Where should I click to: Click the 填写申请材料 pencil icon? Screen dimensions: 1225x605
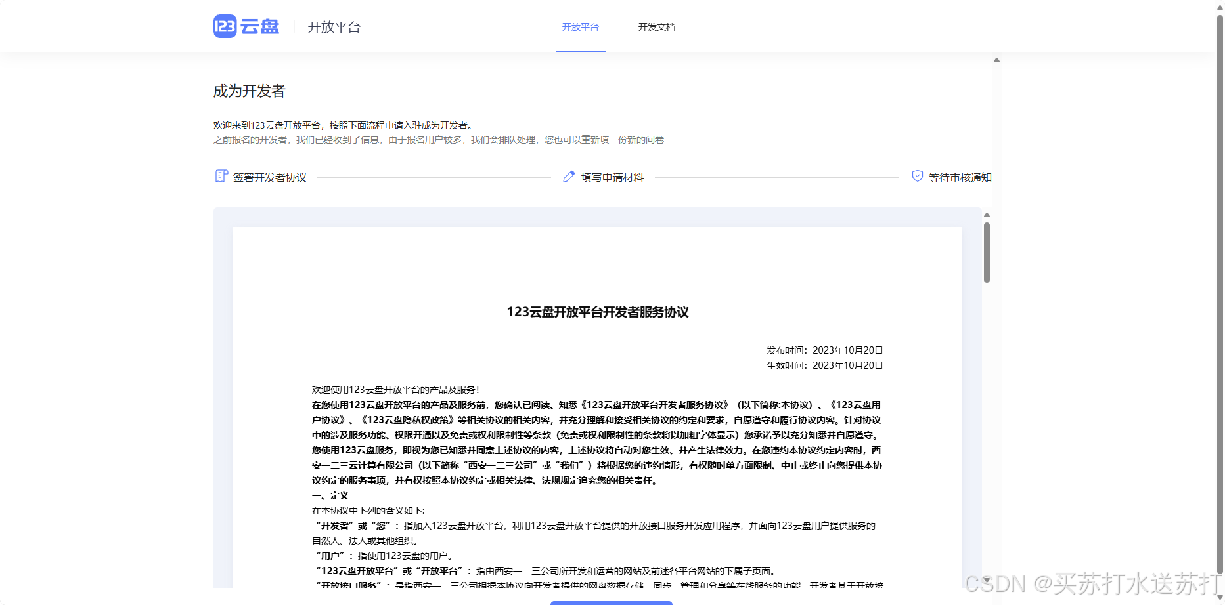coord(569,177)
